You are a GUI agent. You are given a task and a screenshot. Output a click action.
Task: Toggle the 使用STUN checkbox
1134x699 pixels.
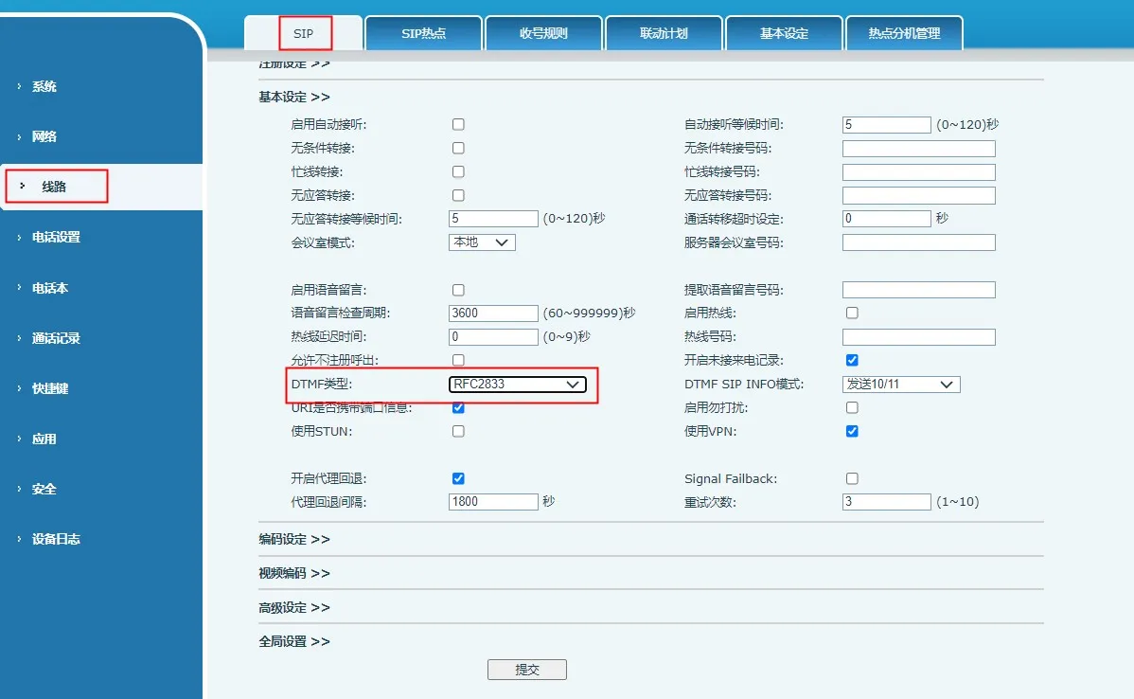pos(458,430)
